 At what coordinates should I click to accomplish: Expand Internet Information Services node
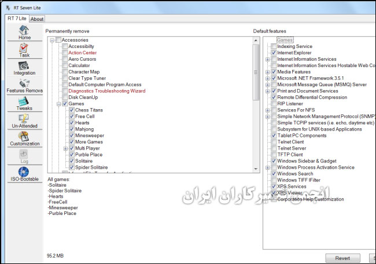pos(268,60)
